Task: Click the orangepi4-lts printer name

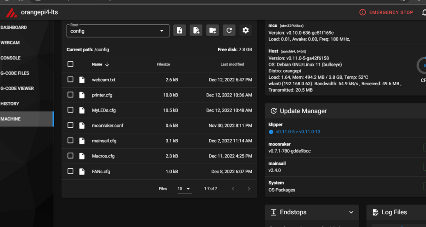Action: (39, 12)
